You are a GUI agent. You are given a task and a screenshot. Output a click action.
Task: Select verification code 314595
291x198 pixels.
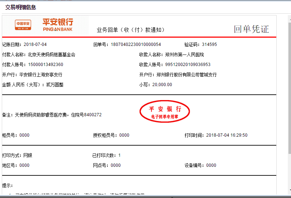click(x=209, y=44)
